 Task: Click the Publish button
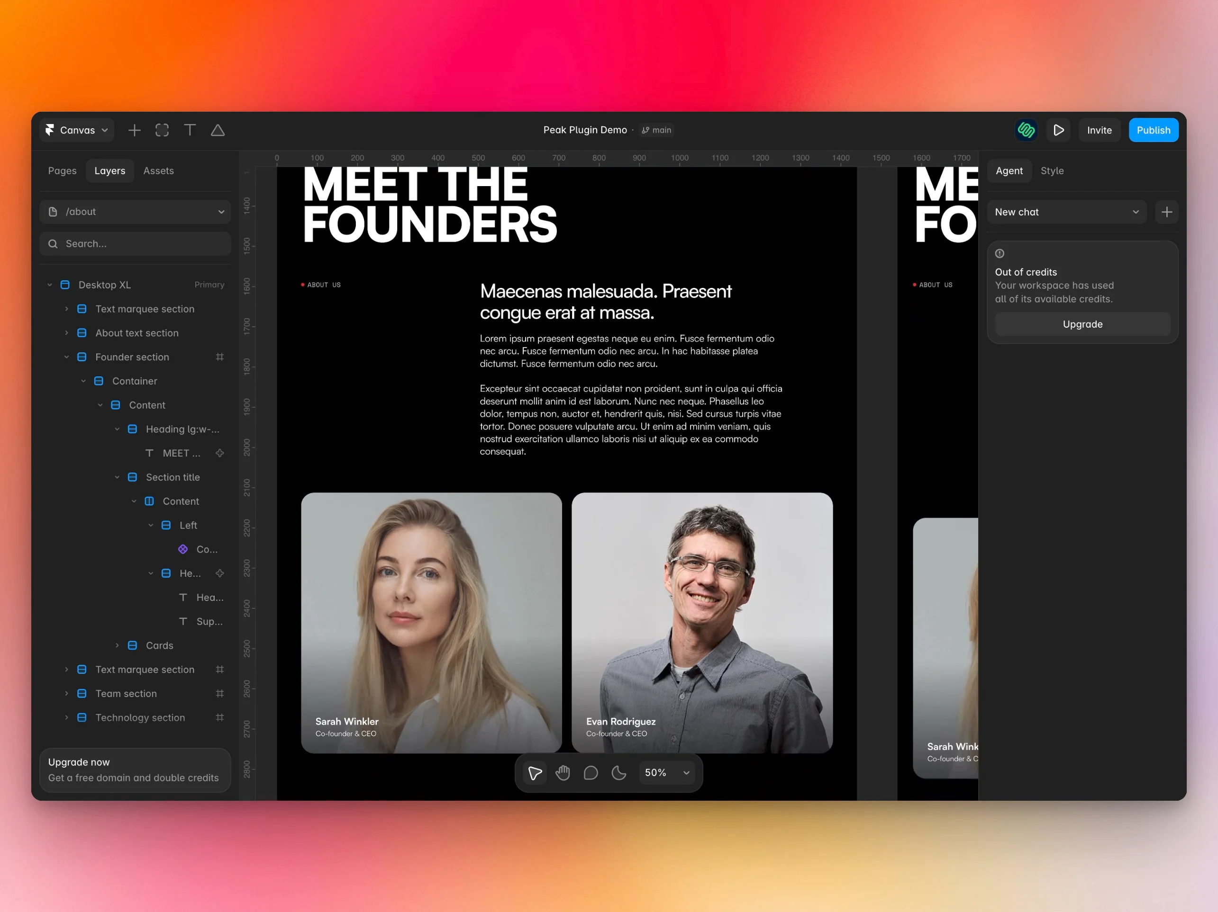tap(1154, 130)
